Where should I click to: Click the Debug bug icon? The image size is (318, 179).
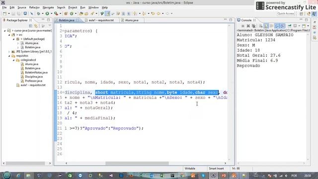(x=38, y=13)
